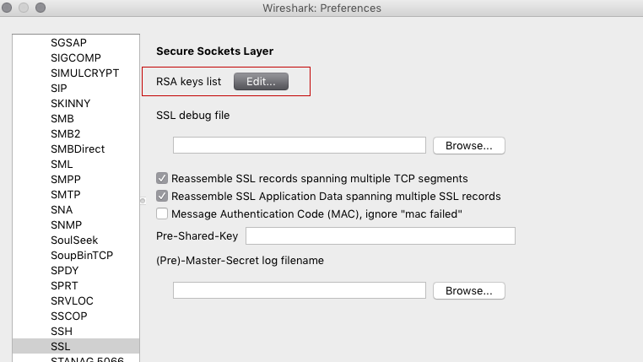Browse for Master-Secret log filename
The image size is (643, 362).
click(x=468, y=290)
